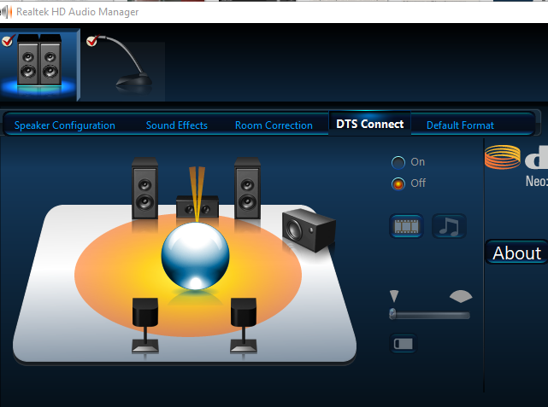Select the Cinema mode film icon

[406, 226]
